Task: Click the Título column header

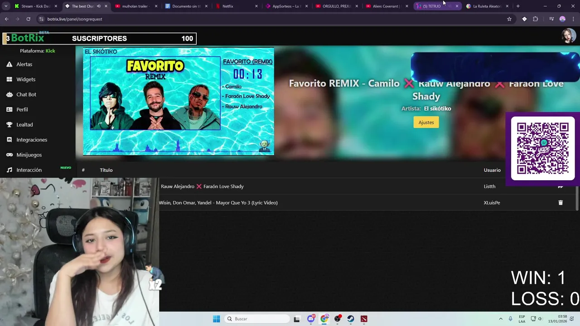Action: coord(106,170)
